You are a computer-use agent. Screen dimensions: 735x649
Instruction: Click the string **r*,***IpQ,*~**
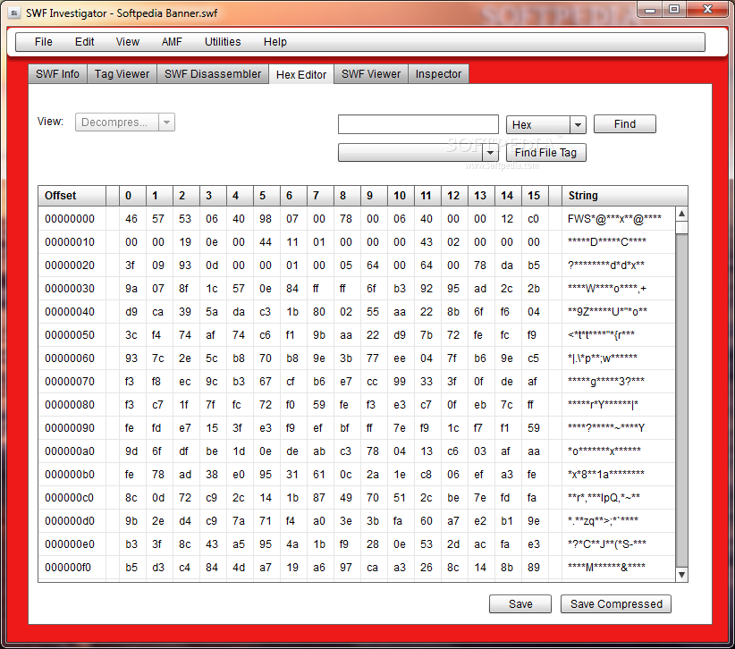click(x=604, y=498)
